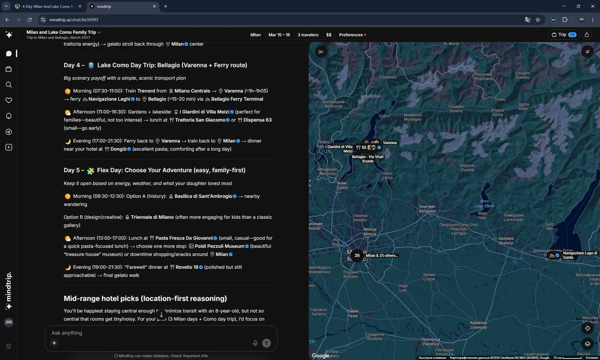Expand the Milan and Lake Como Family Trip dropdown

tap(64, 32)
